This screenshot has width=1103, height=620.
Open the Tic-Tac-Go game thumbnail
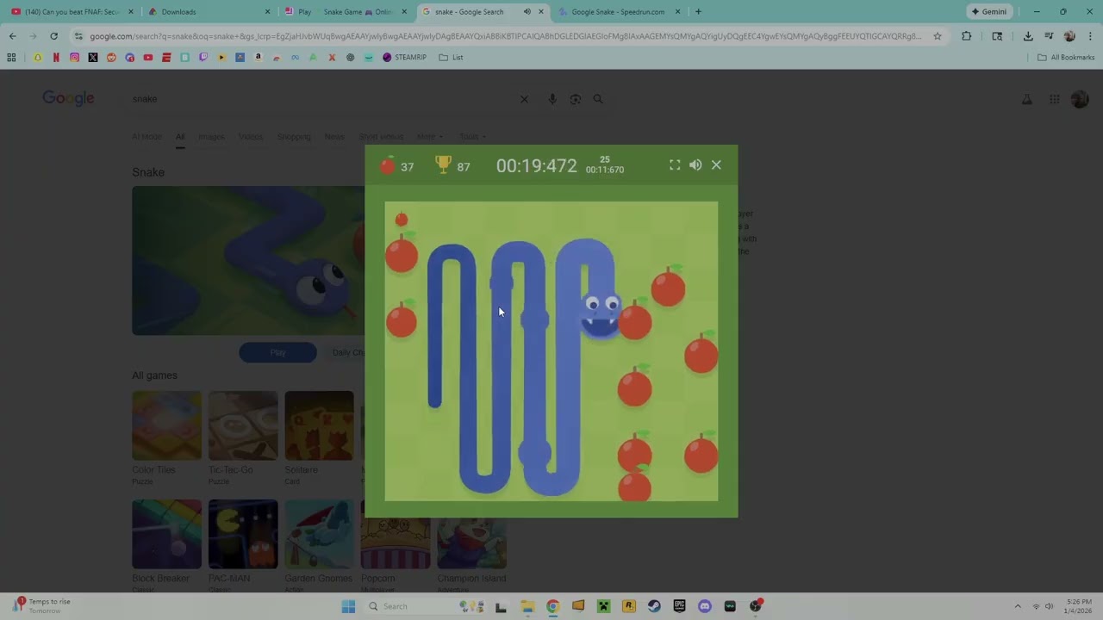243,426
